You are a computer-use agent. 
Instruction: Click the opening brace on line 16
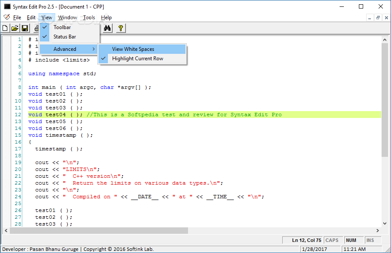coord(30,142)
